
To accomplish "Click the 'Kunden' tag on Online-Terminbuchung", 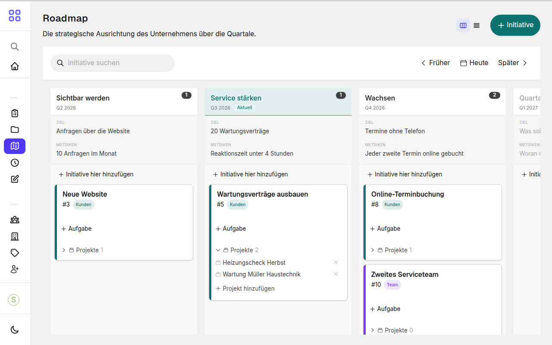I will pos(392,204).
